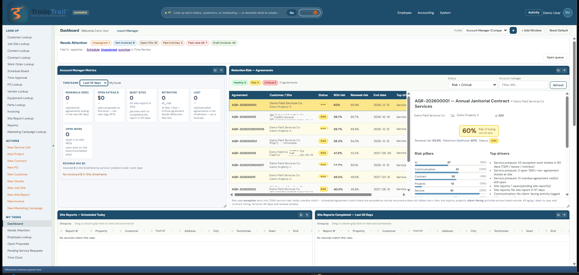The width and height of the screenshot is (579, 275).
Task: Open the Profile Account Manager dropdown
Action: pyautogui.click(x=486, y=31)
